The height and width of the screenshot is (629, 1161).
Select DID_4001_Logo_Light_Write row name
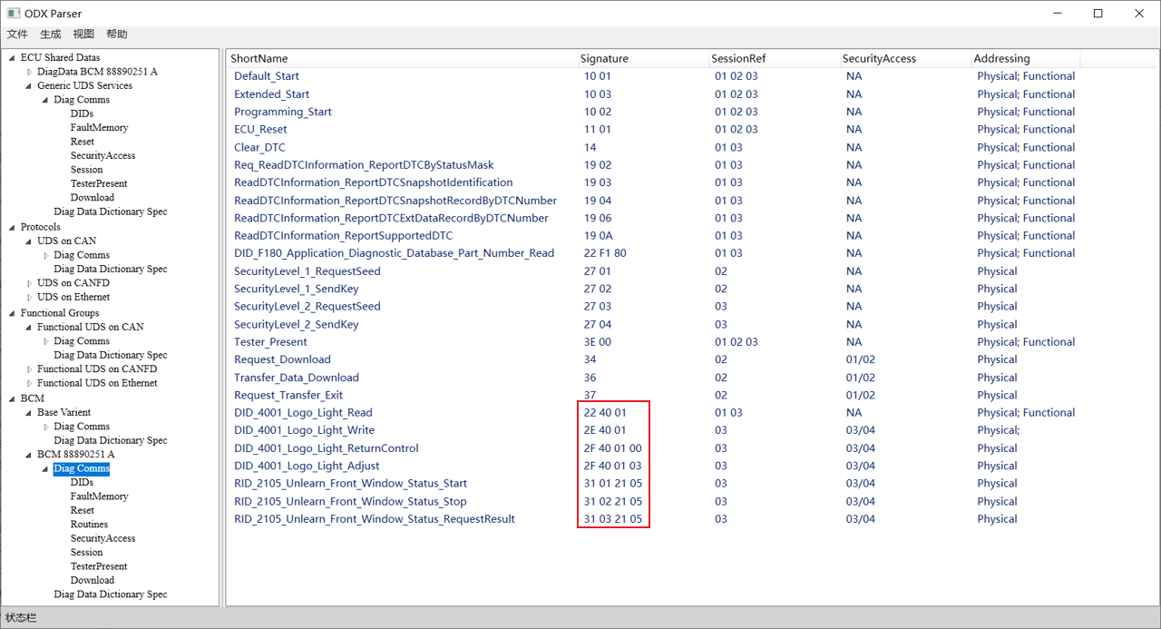[304, 430]
